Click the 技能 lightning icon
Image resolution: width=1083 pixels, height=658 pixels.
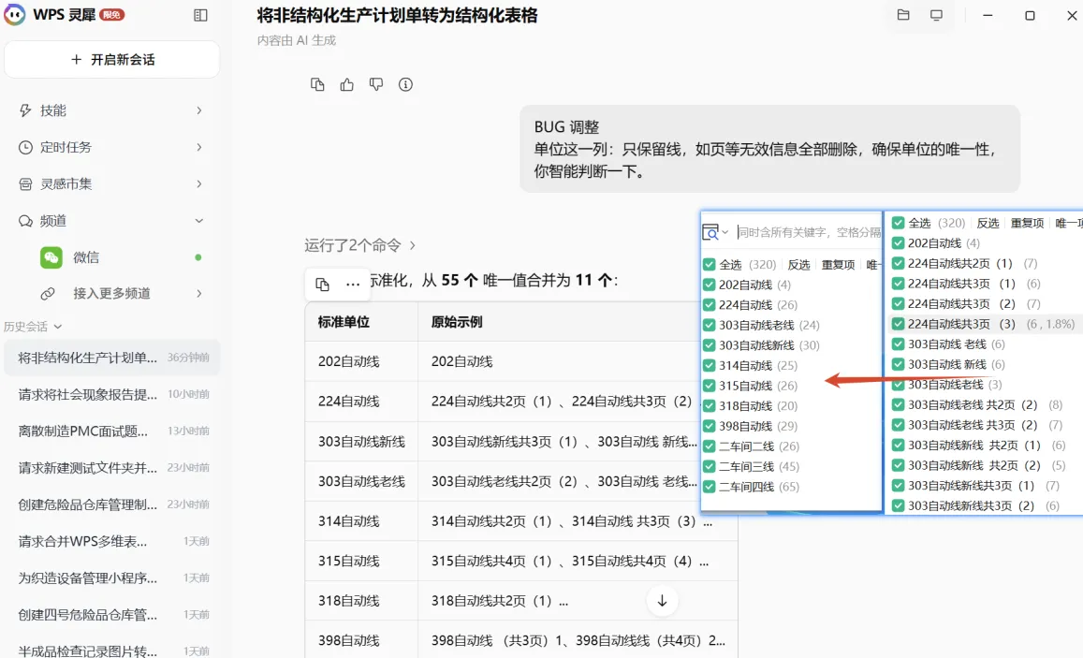click(x=25, y=110)
